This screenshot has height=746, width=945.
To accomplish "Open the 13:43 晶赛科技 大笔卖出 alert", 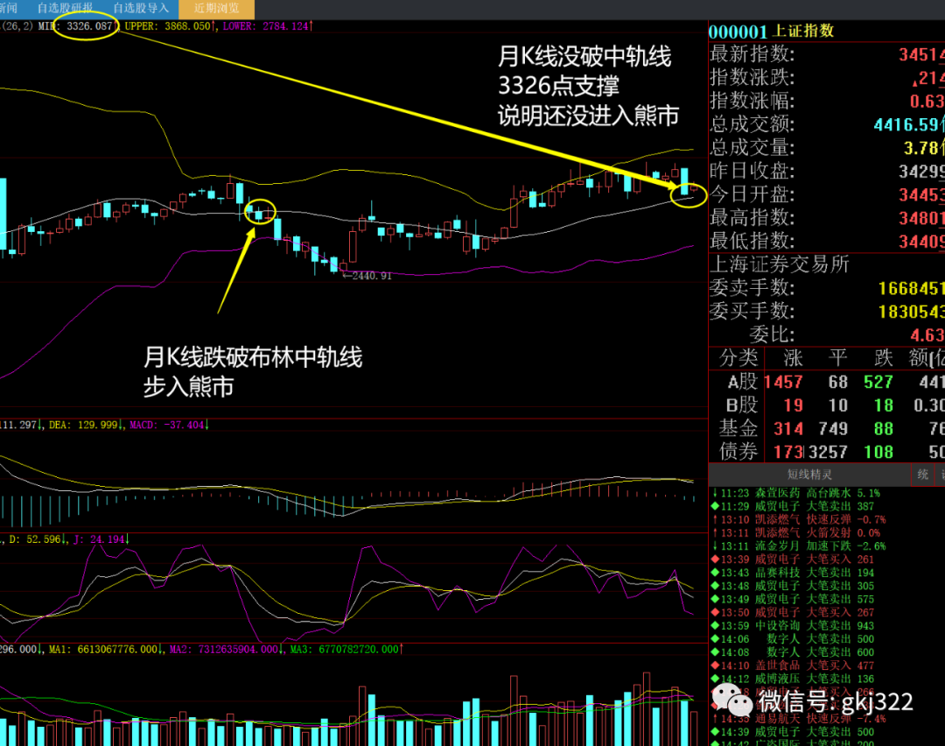I will point(794,573).
